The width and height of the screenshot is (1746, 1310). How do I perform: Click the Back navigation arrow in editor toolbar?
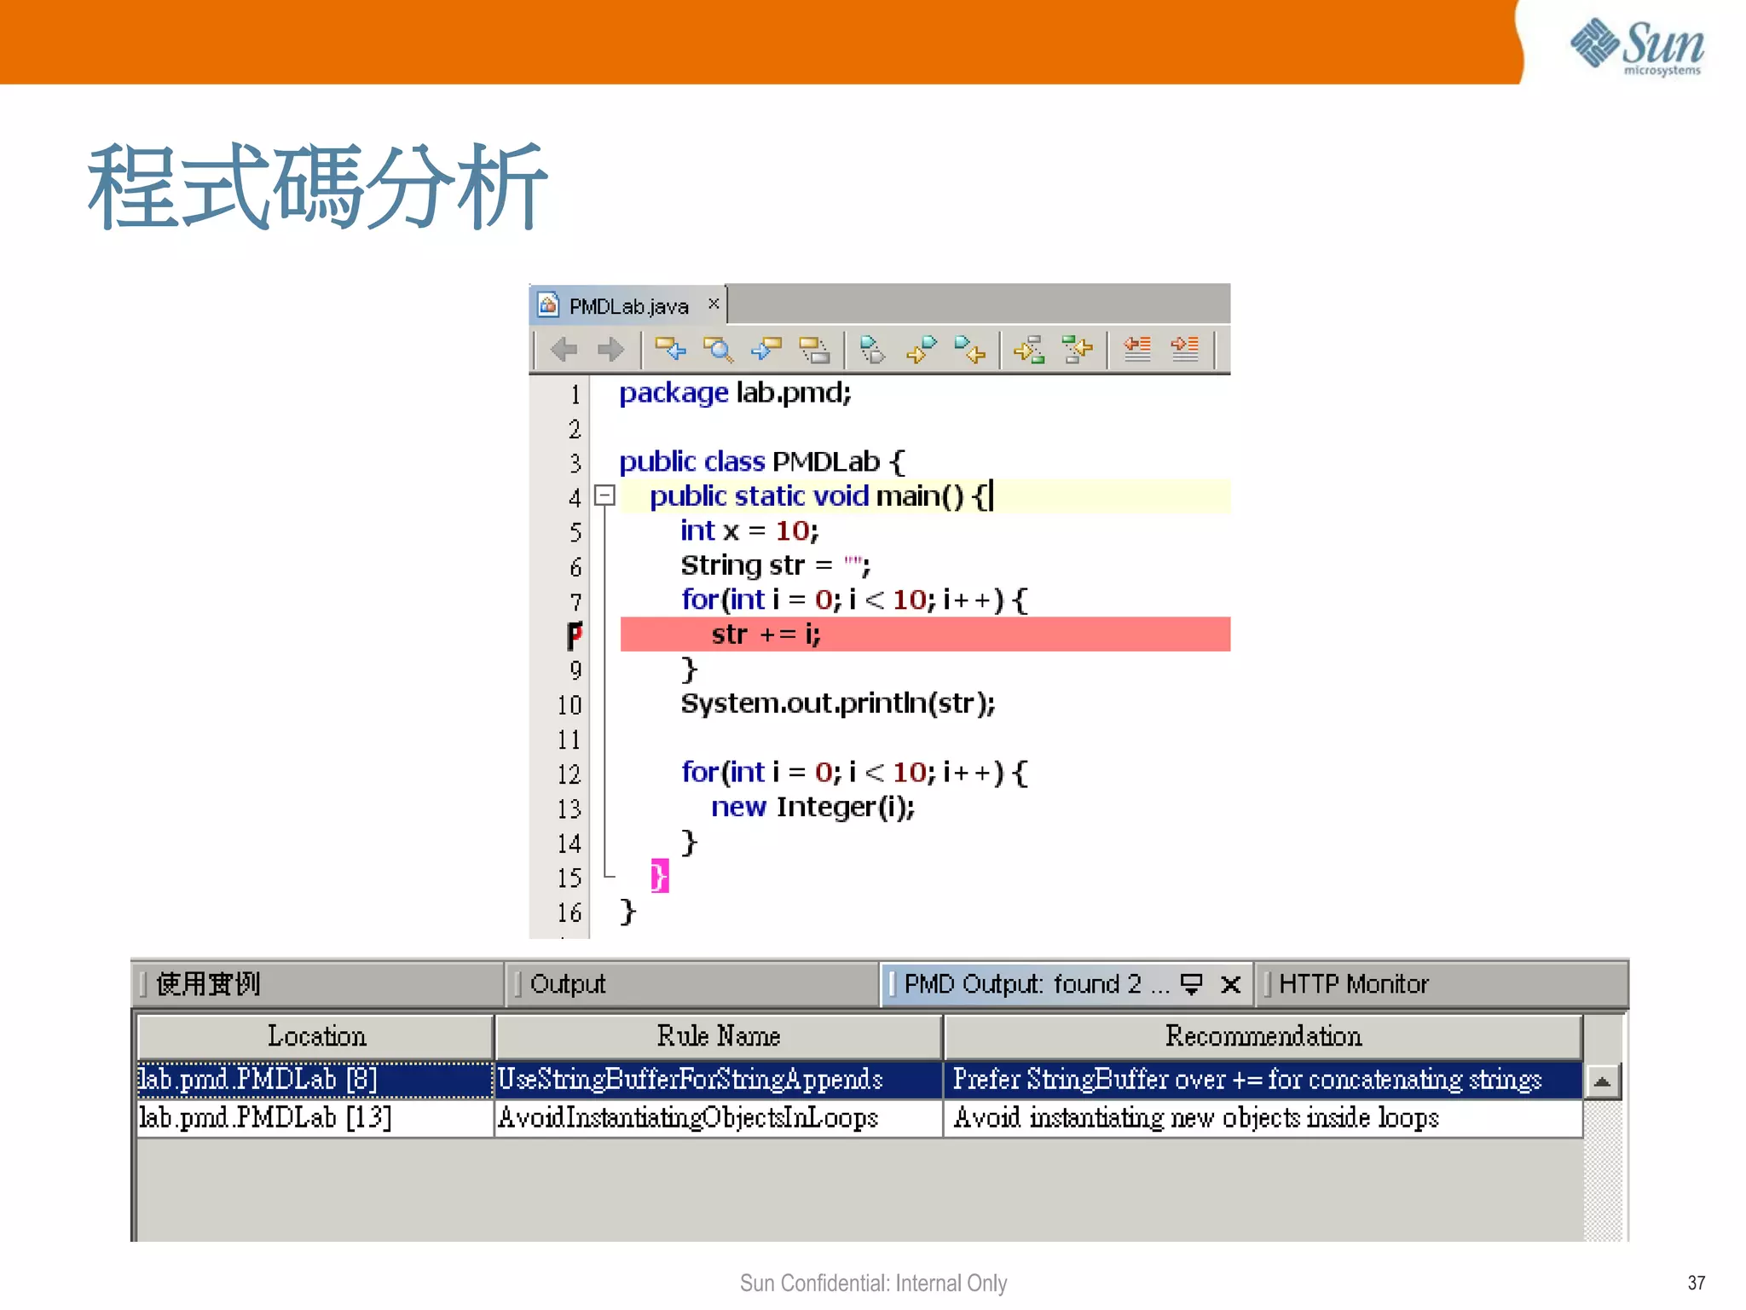(x=564, y=349)
